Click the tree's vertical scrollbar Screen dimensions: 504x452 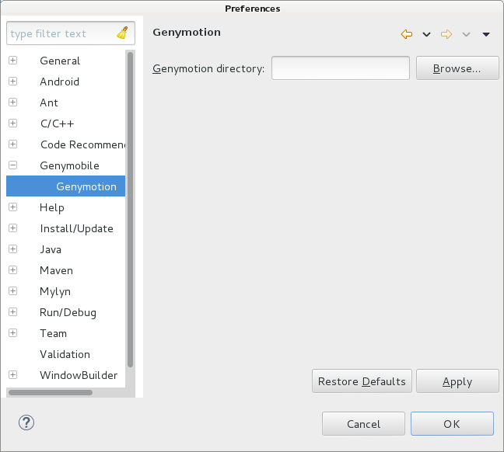click(x=130, y=209)
